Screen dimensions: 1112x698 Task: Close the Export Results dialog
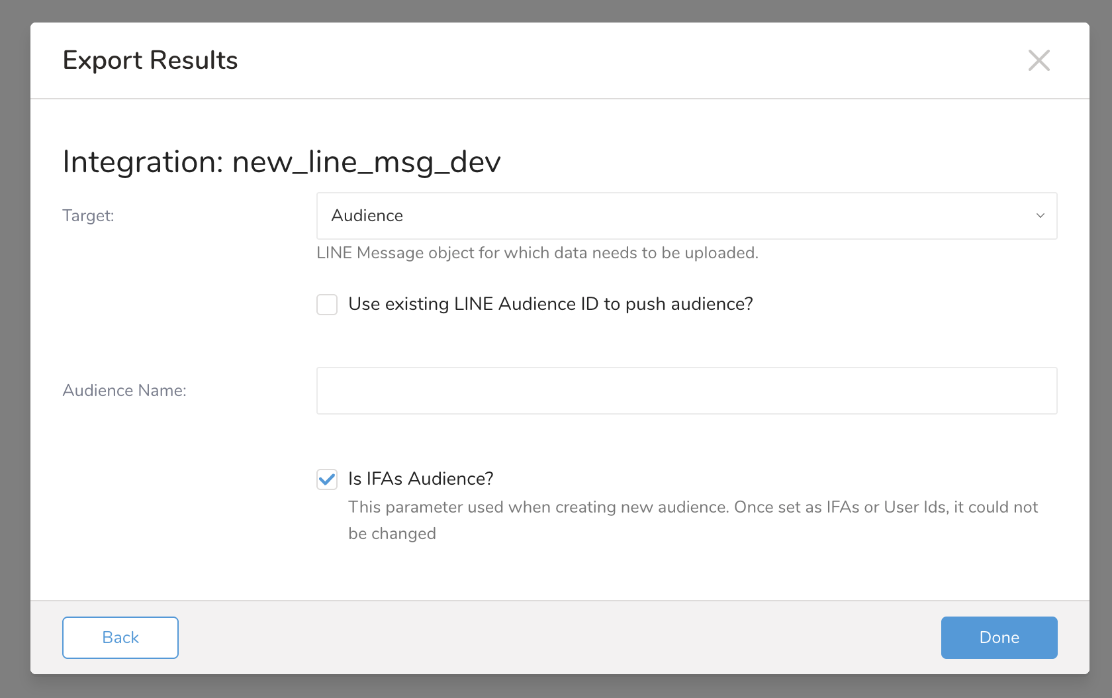pyautogui.click(x=1039, y=60)
